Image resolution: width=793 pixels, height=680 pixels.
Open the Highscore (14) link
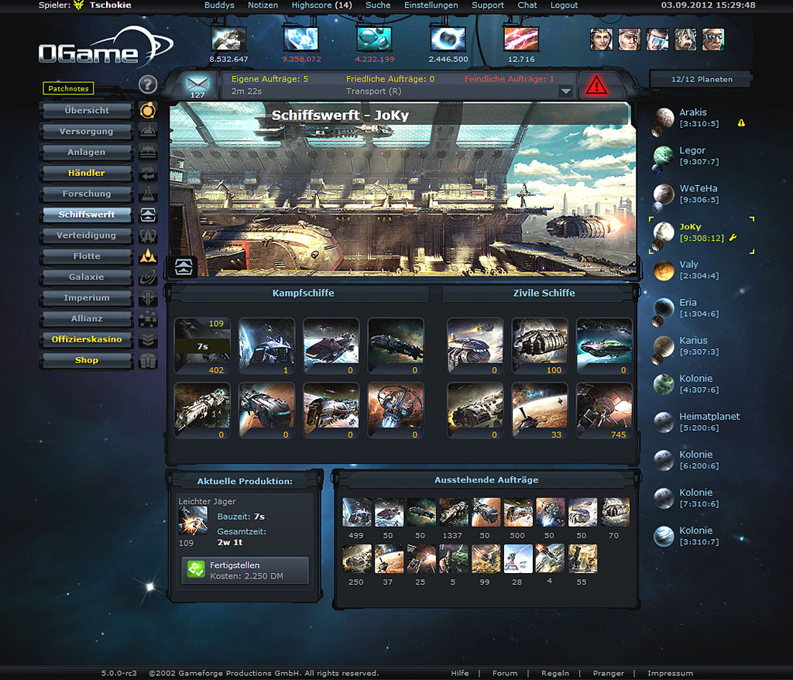[321, 5]
